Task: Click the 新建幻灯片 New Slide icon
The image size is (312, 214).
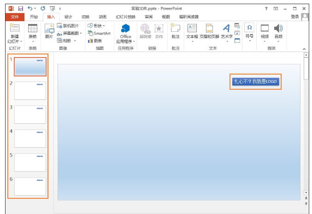Action: coord(15,28)
